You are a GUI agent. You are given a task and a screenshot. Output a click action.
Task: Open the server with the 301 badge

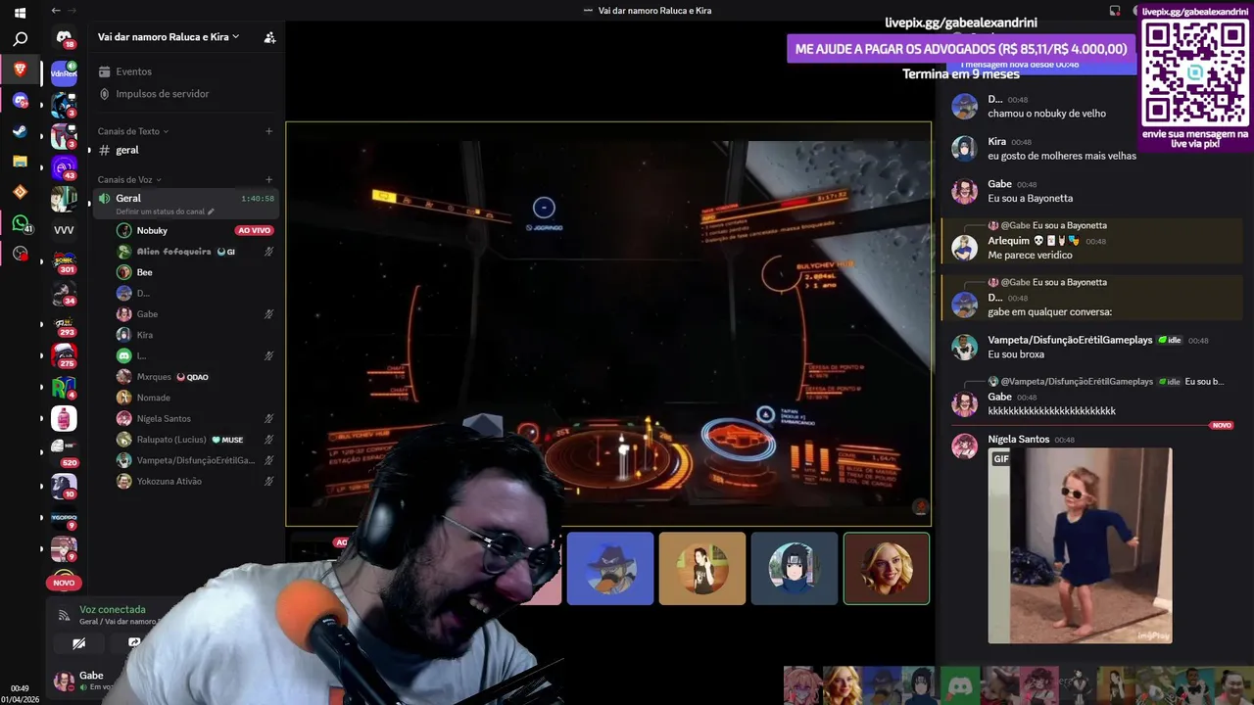[x=64, y=261]
